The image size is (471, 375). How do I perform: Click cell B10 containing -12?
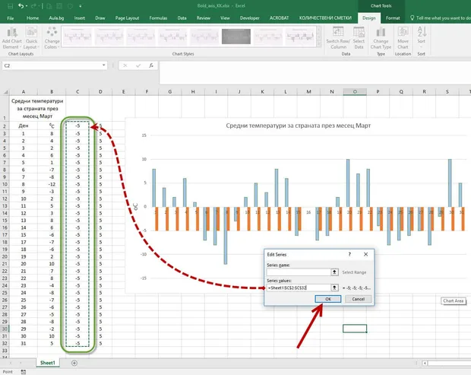click(x=52, y=184)
